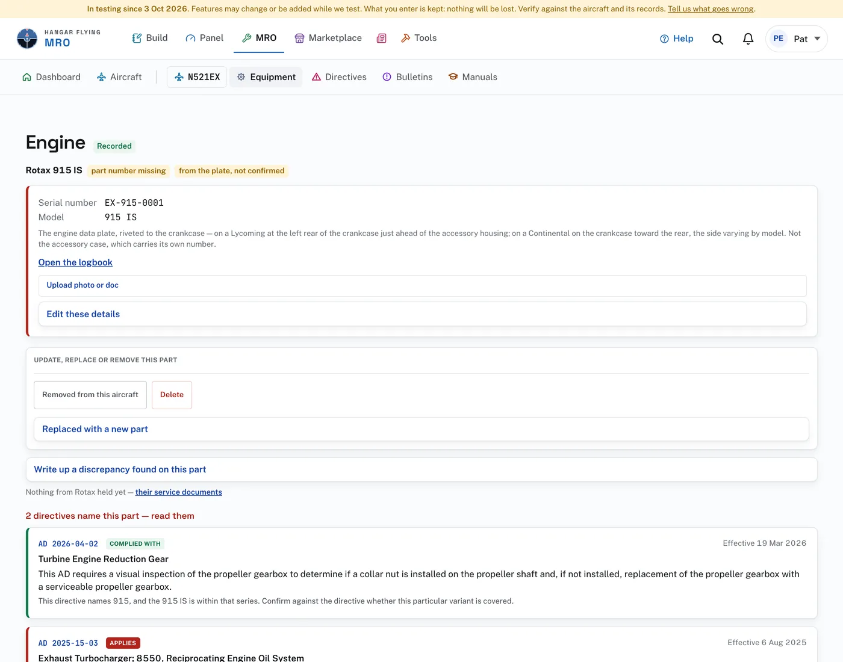Click the 'Recorded' status badge
The width and height of the screenshot is (843, 662).
(114, 146)
